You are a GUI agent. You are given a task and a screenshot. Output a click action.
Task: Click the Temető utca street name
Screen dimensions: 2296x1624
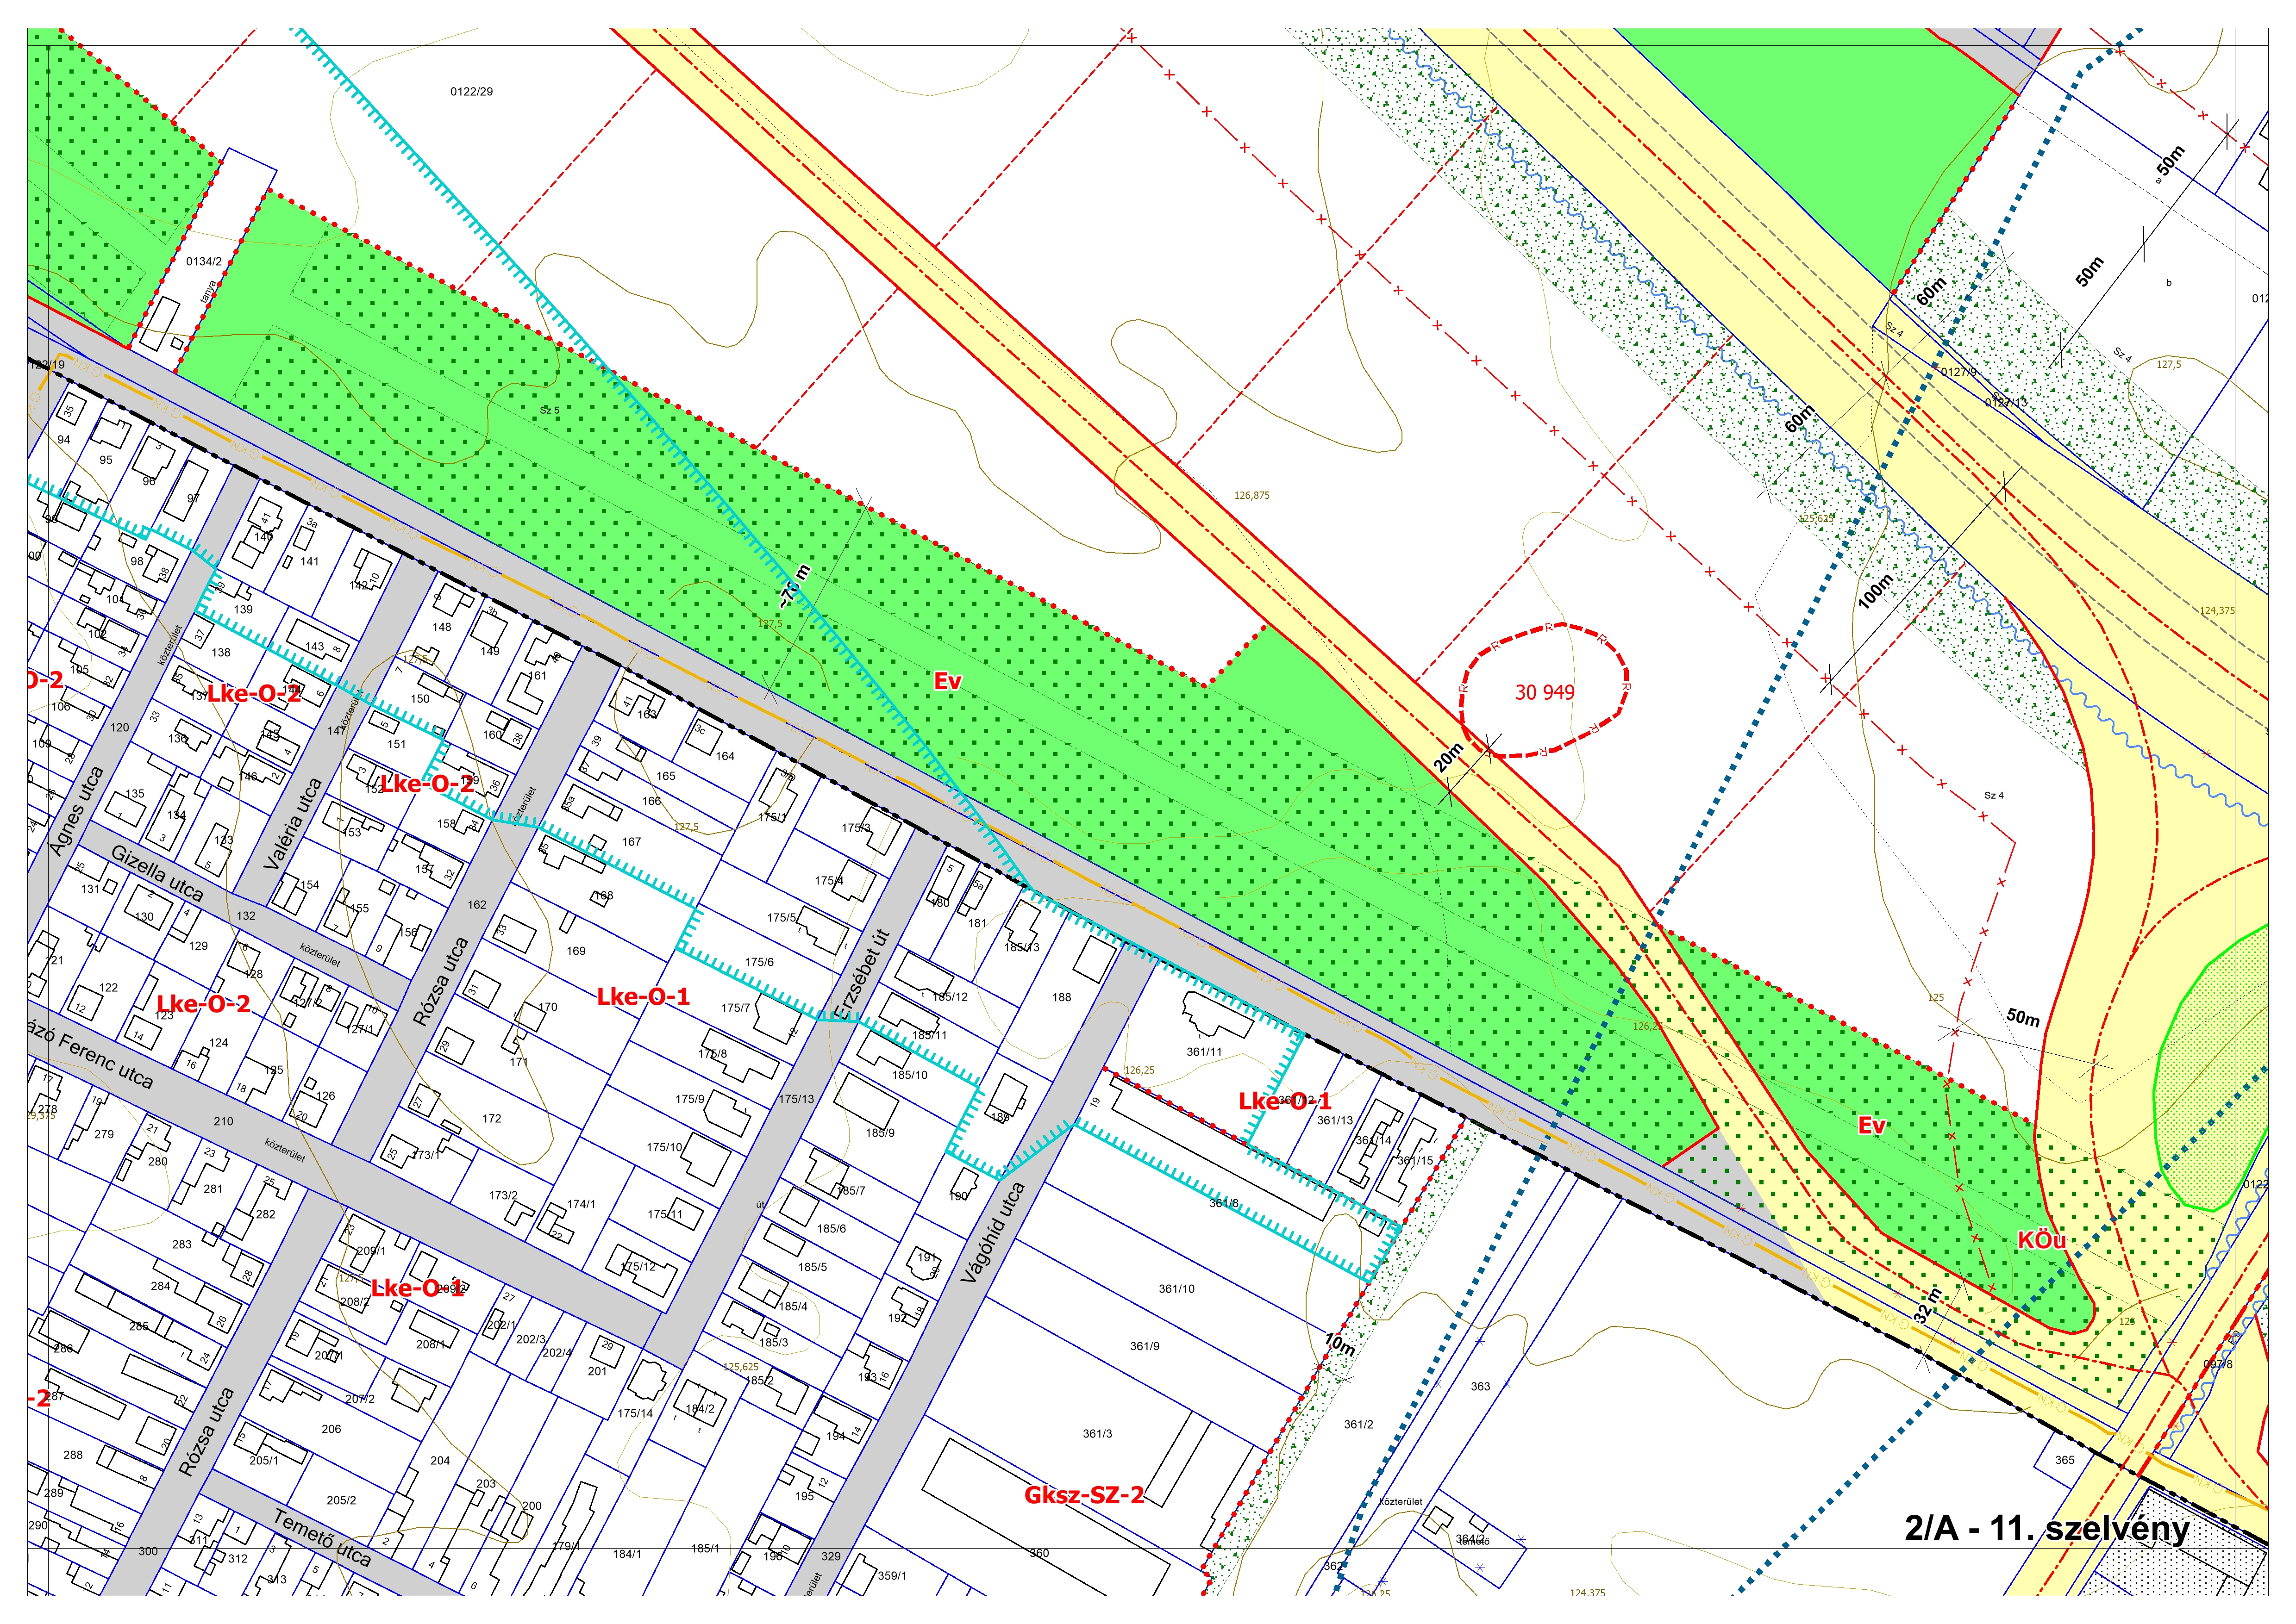(322, 1539)
